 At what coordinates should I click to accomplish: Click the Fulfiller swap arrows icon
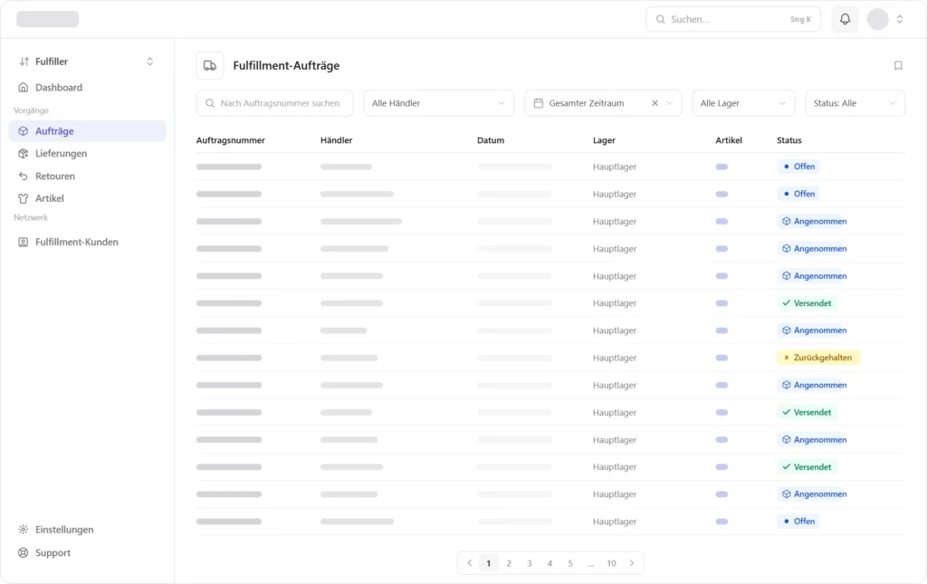[x=24, y=62]
